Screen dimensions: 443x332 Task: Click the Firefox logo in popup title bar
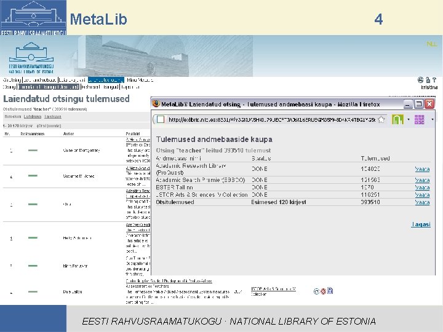pyautogui.click(x=156, y=104)
